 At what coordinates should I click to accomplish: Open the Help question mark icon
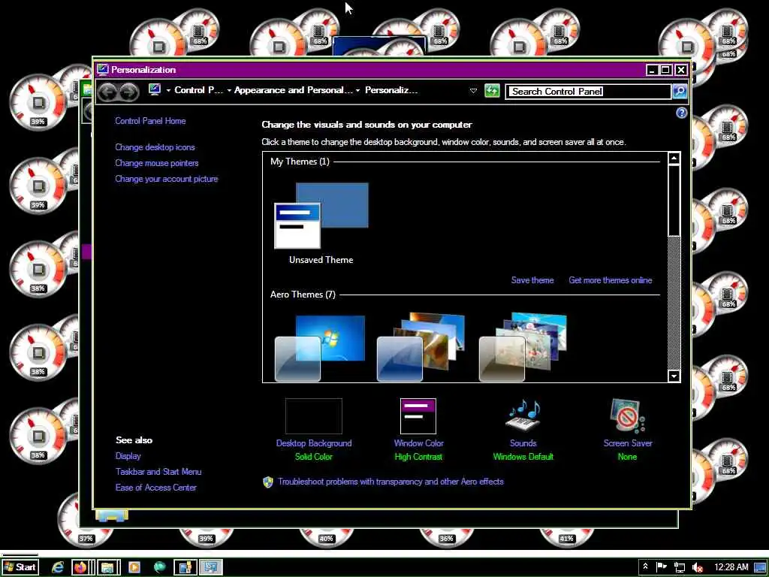click(x=681, y=113)
